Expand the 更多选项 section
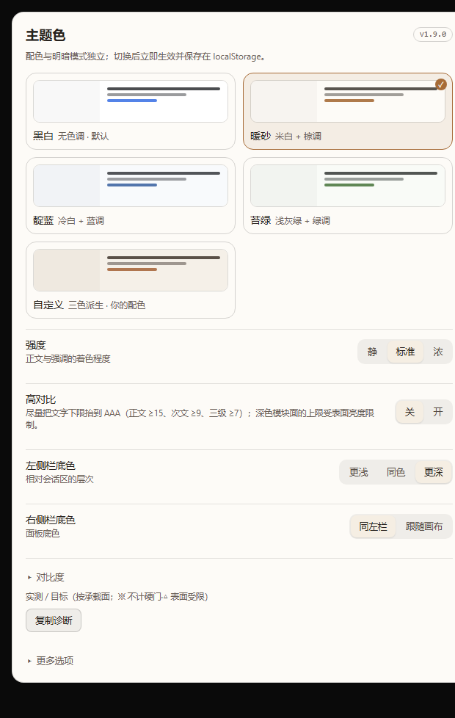Image resolution: width=455 pixels, height=718 pixels. pos(51,660)
